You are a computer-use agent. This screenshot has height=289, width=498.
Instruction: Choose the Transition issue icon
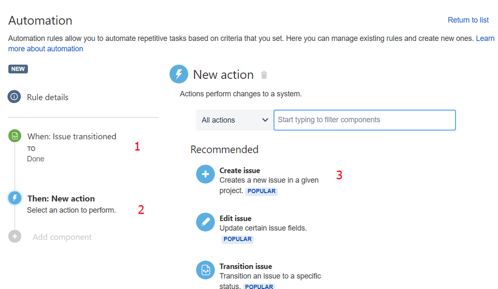205,270
